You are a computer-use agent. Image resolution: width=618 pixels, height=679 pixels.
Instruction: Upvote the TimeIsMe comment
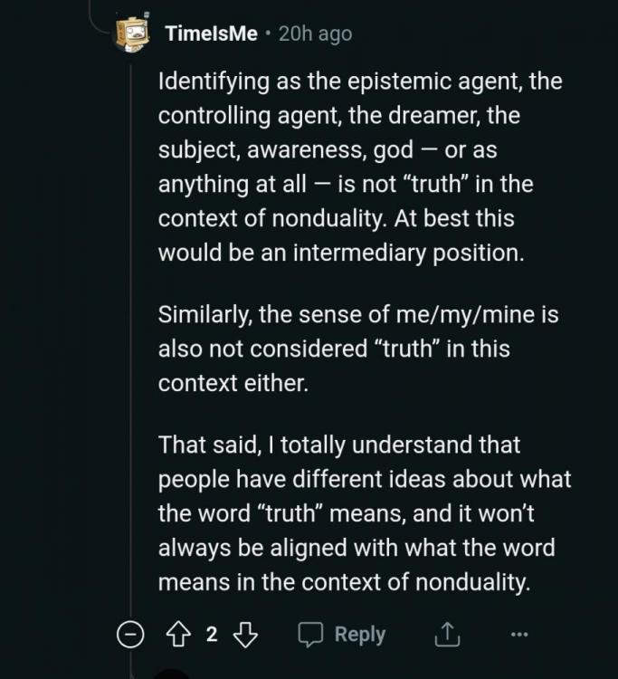point(178,636)
